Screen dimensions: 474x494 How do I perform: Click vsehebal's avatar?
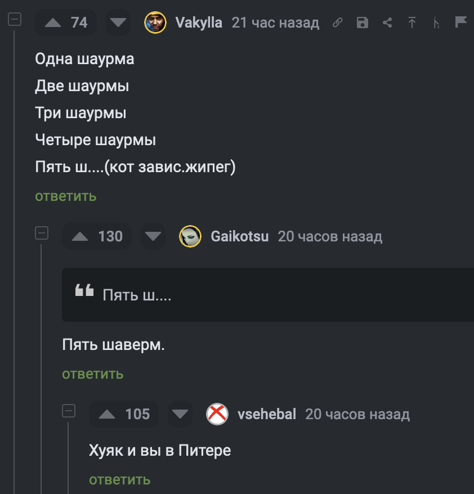point(217,414)
